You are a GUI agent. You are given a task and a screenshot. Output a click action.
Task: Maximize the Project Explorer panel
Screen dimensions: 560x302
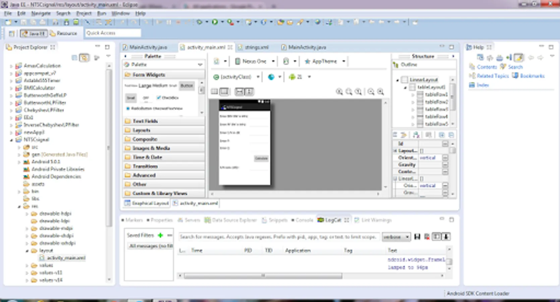(107, 47)
